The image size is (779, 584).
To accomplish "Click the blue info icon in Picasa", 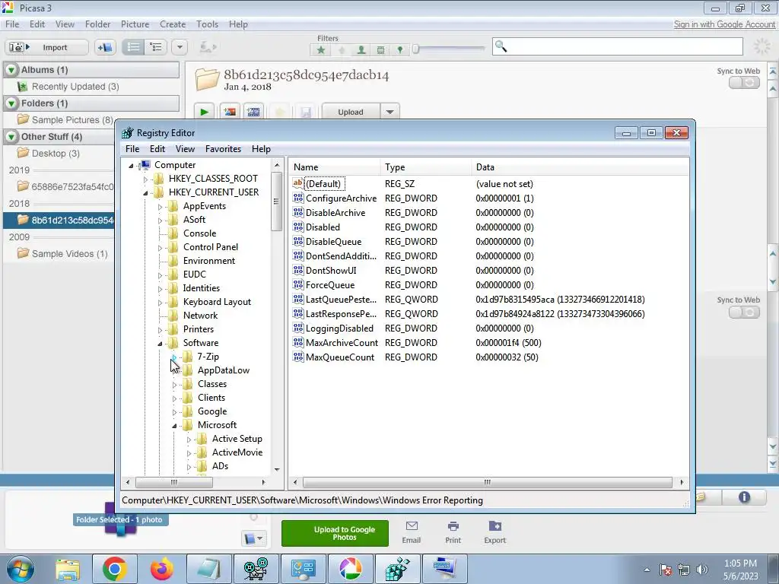I will 744,497.
